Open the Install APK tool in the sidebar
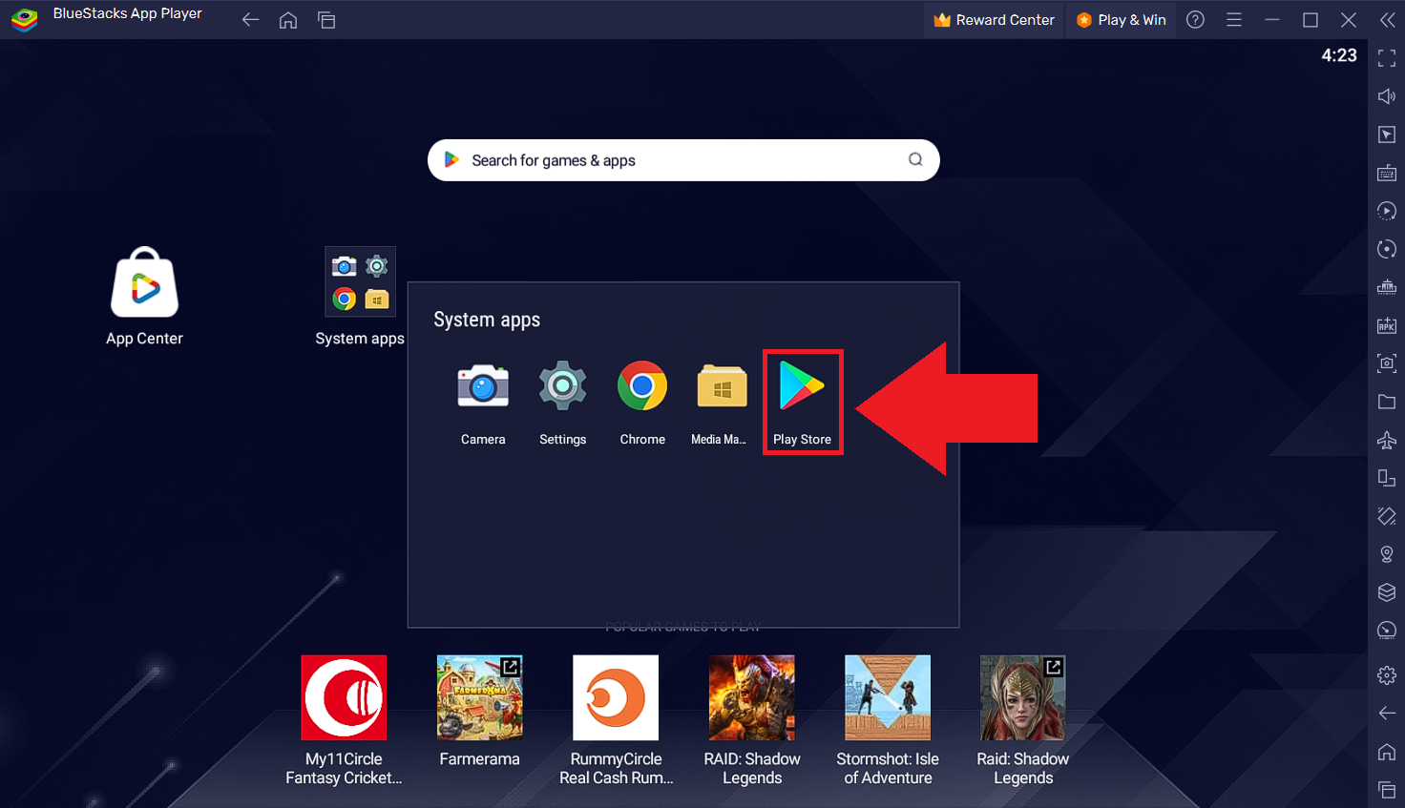Screen dimensions: 1405x808 (1386, 325)
